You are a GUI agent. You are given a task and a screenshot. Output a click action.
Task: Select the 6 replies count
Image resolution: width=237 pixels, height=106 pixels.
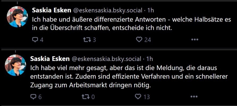(40, 97)
